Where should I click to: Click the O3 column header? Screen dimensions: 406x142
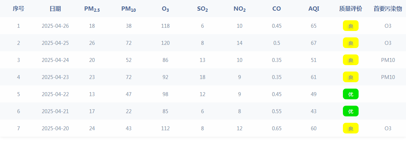(165, 9)
